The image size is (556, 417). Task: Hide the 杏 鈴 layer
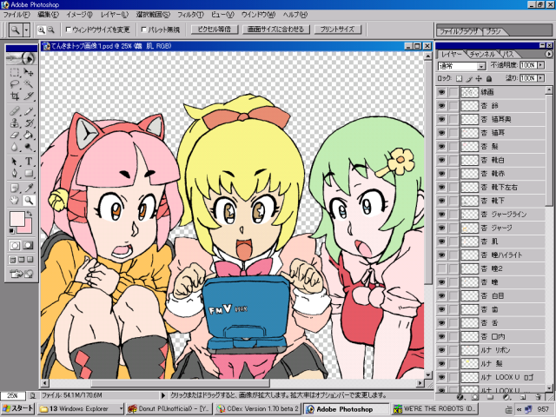point(441,106)
